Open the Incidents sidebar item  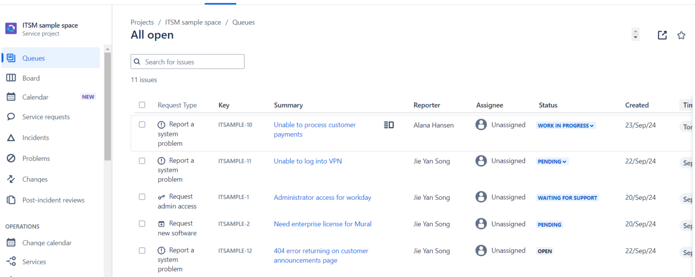pyautogui.click(x=35, y=137)
